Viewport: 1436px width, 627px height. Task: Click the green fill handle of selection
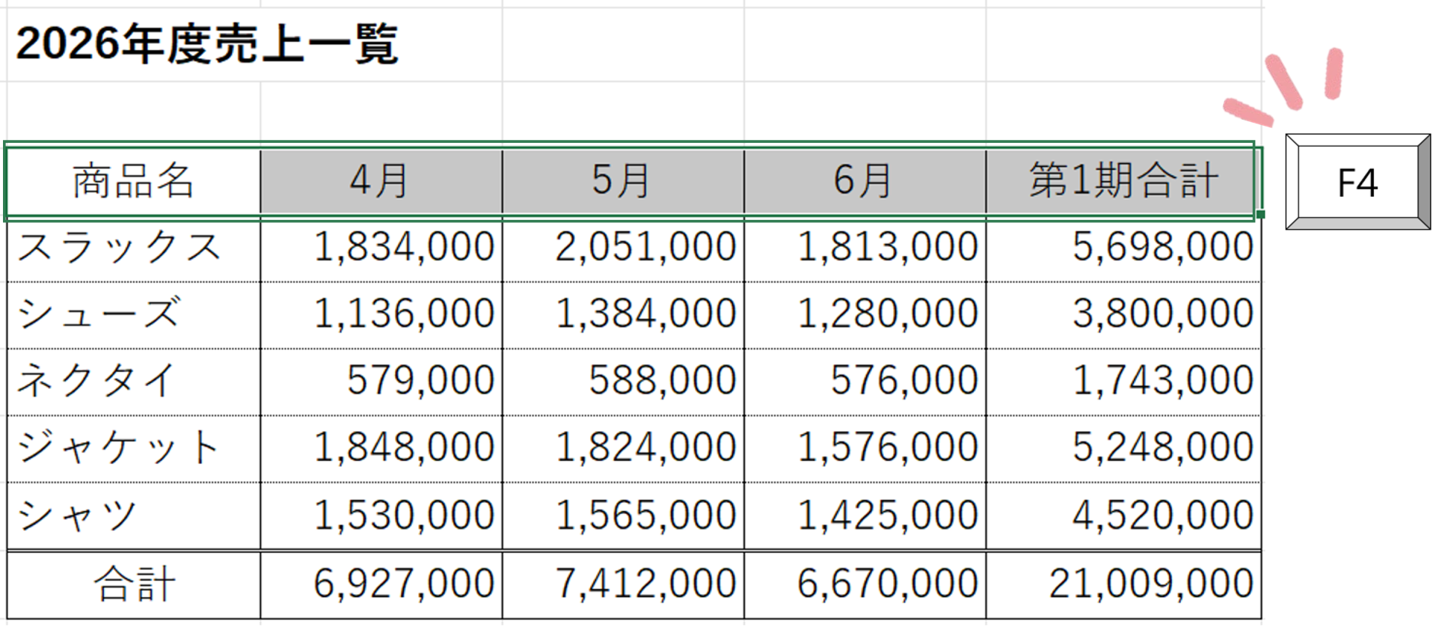[x=1261, y=215]
